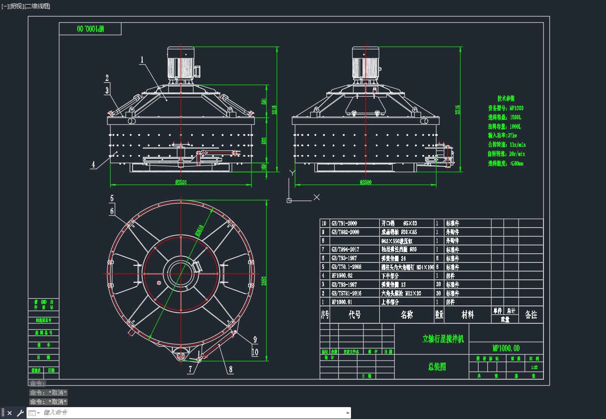
Task: Click the 数量 column header
Action: (x=439, y=315)
